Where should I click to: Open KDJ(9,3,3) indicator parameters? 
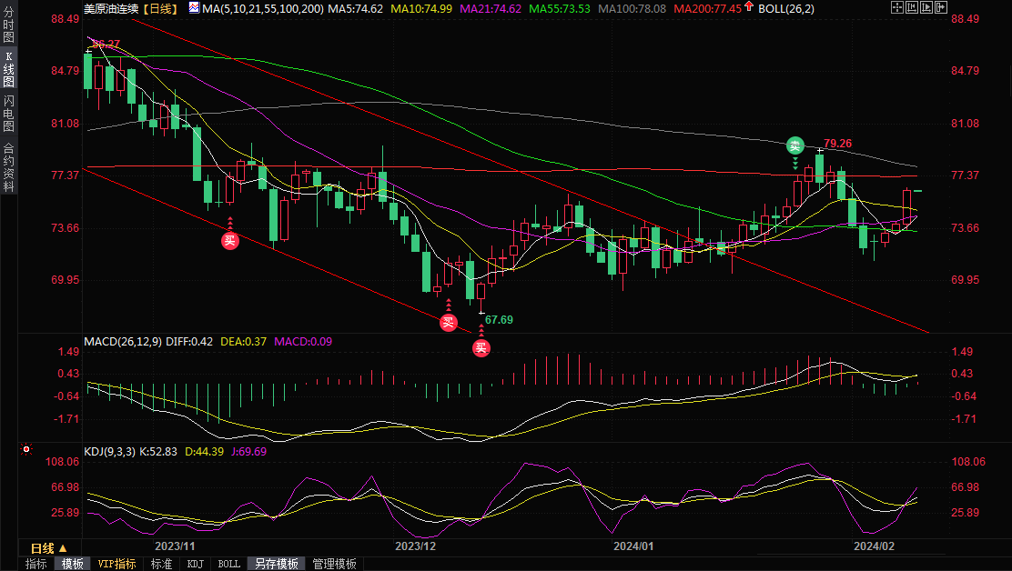click(108, 450)
